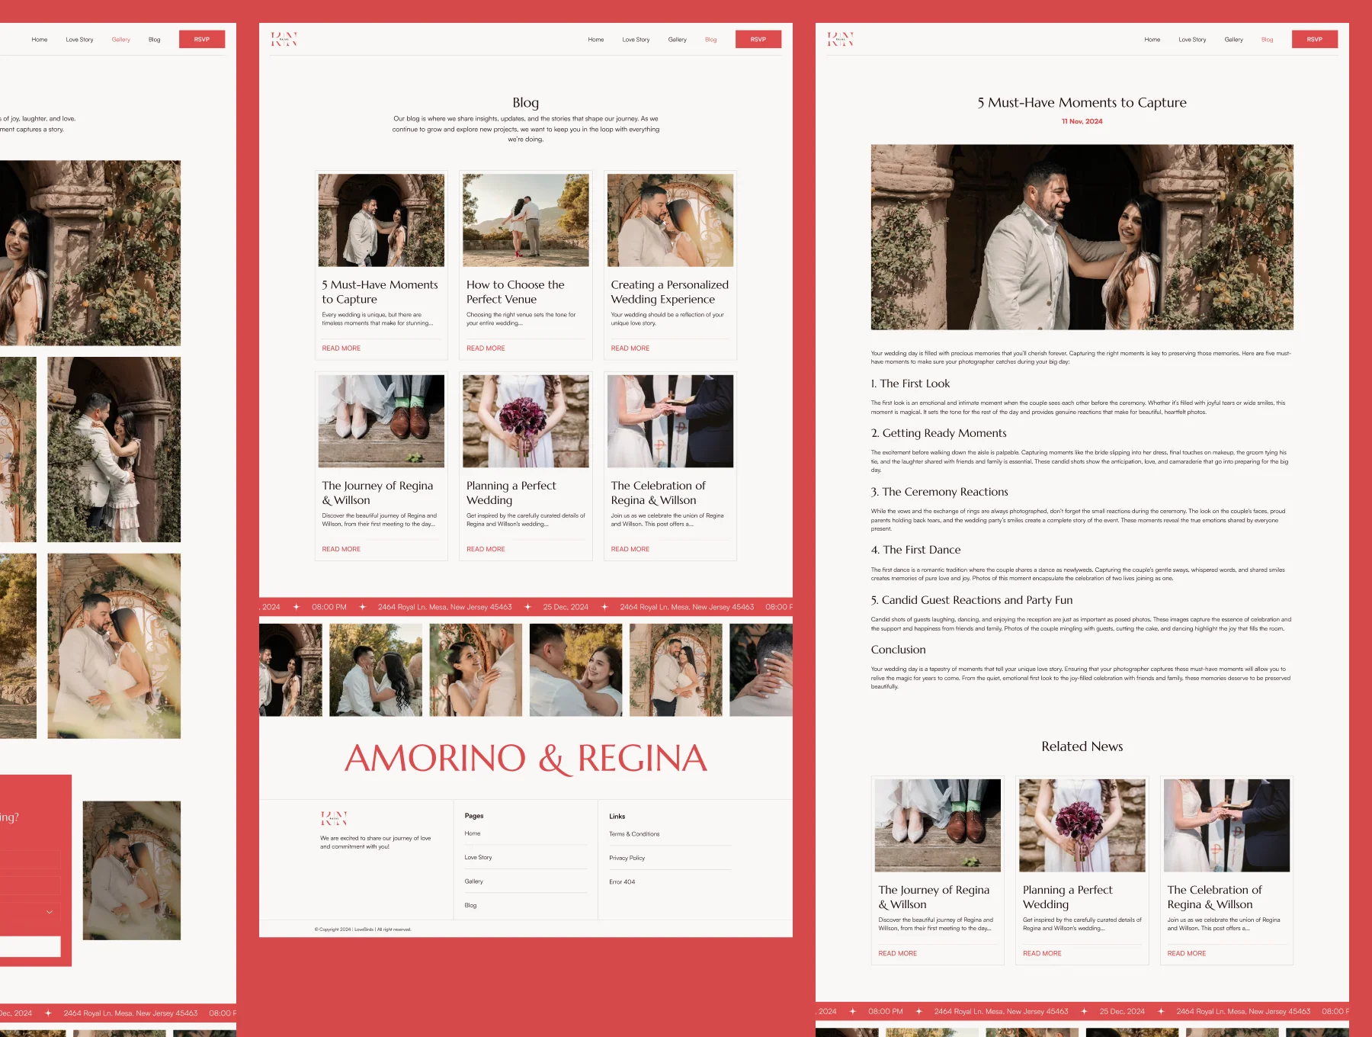Click Gallery link in footer Pages list
The width and height of the screenshot is (1372, 1037).
click(x=473, y=881)
